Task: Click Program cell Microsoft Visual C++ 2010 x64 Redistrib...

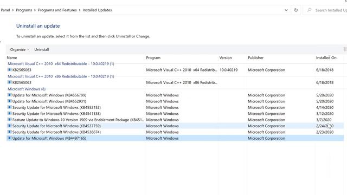Action: [x=182, y=70]
